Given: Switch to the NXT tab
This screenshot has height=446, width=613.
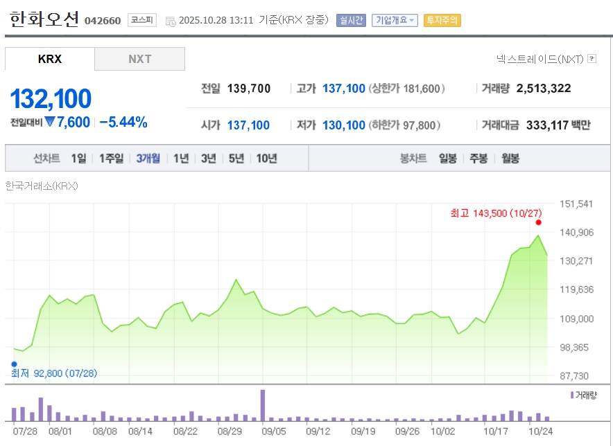Looking at the screenshot, I should [x=139, y=59].
